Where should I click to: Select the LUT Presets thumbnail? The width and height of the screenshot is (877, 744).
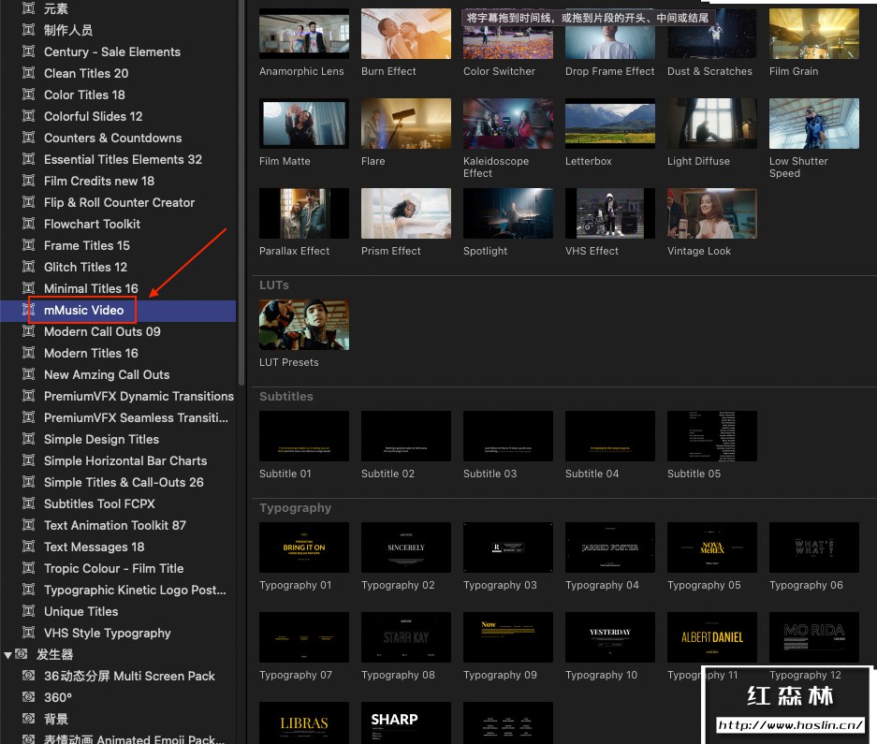[304, 325]
